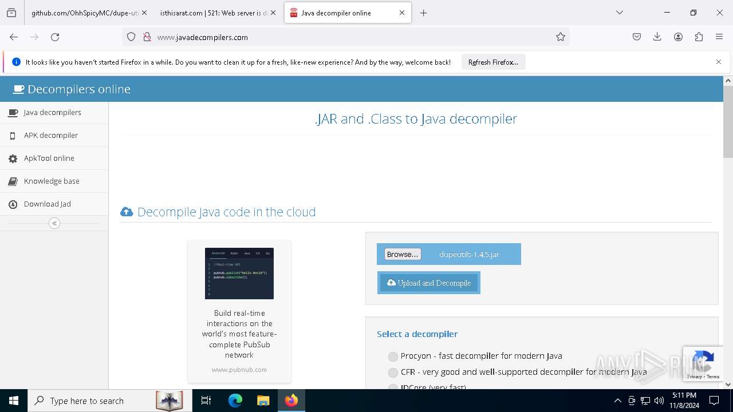Bookmark this page with the star icon

tap(561, 37)
